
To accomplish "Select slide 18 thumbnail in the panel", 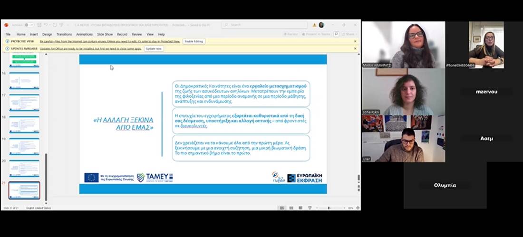I will tap(24, 124).
